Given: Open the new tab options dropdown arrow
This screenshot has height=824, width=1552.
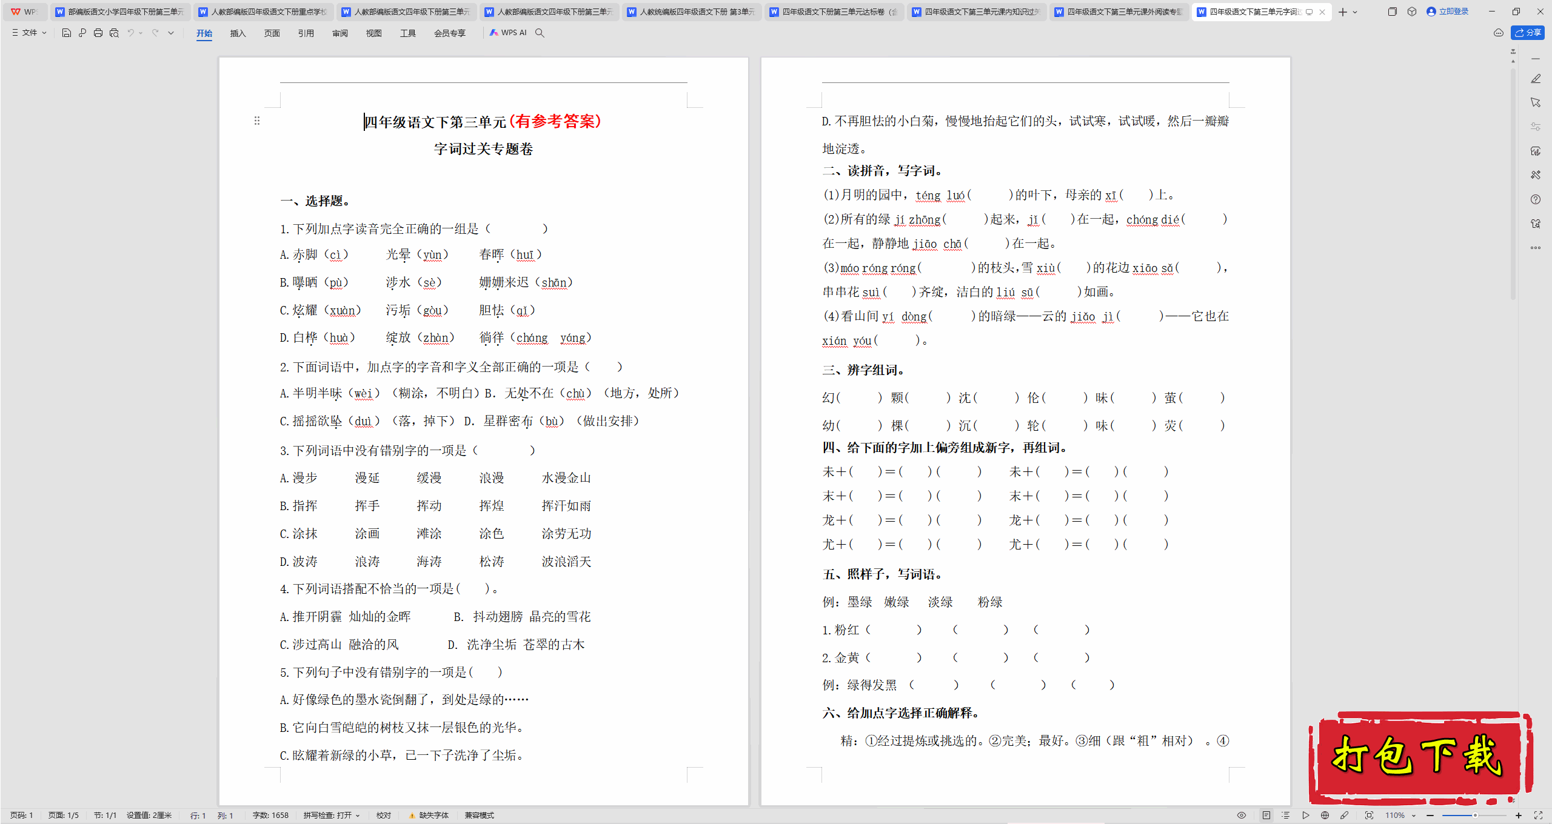Looking at the screenshot, I should point(1355,12).
